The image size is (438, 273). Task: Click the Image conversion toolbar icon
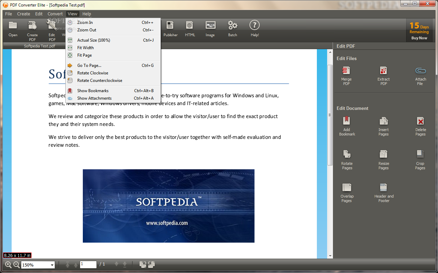tap(210, 25)
